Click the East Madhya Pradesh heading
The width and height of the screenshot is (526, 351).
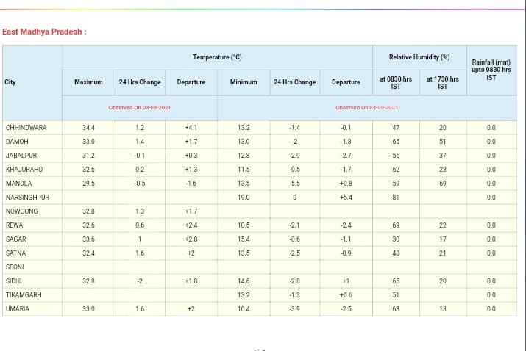(45, 32)
